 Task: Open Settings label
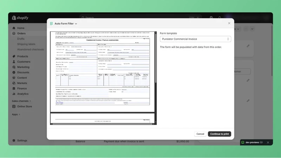[x=22, y=140]
